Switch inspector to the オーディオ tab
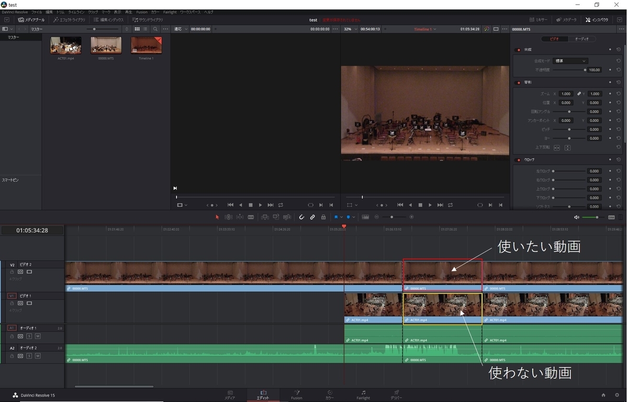 click(582, 39)
